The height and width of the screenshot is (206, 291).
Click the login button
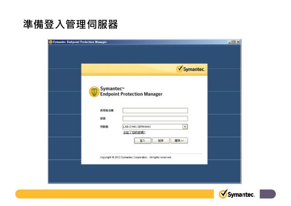tap(142, 140)
